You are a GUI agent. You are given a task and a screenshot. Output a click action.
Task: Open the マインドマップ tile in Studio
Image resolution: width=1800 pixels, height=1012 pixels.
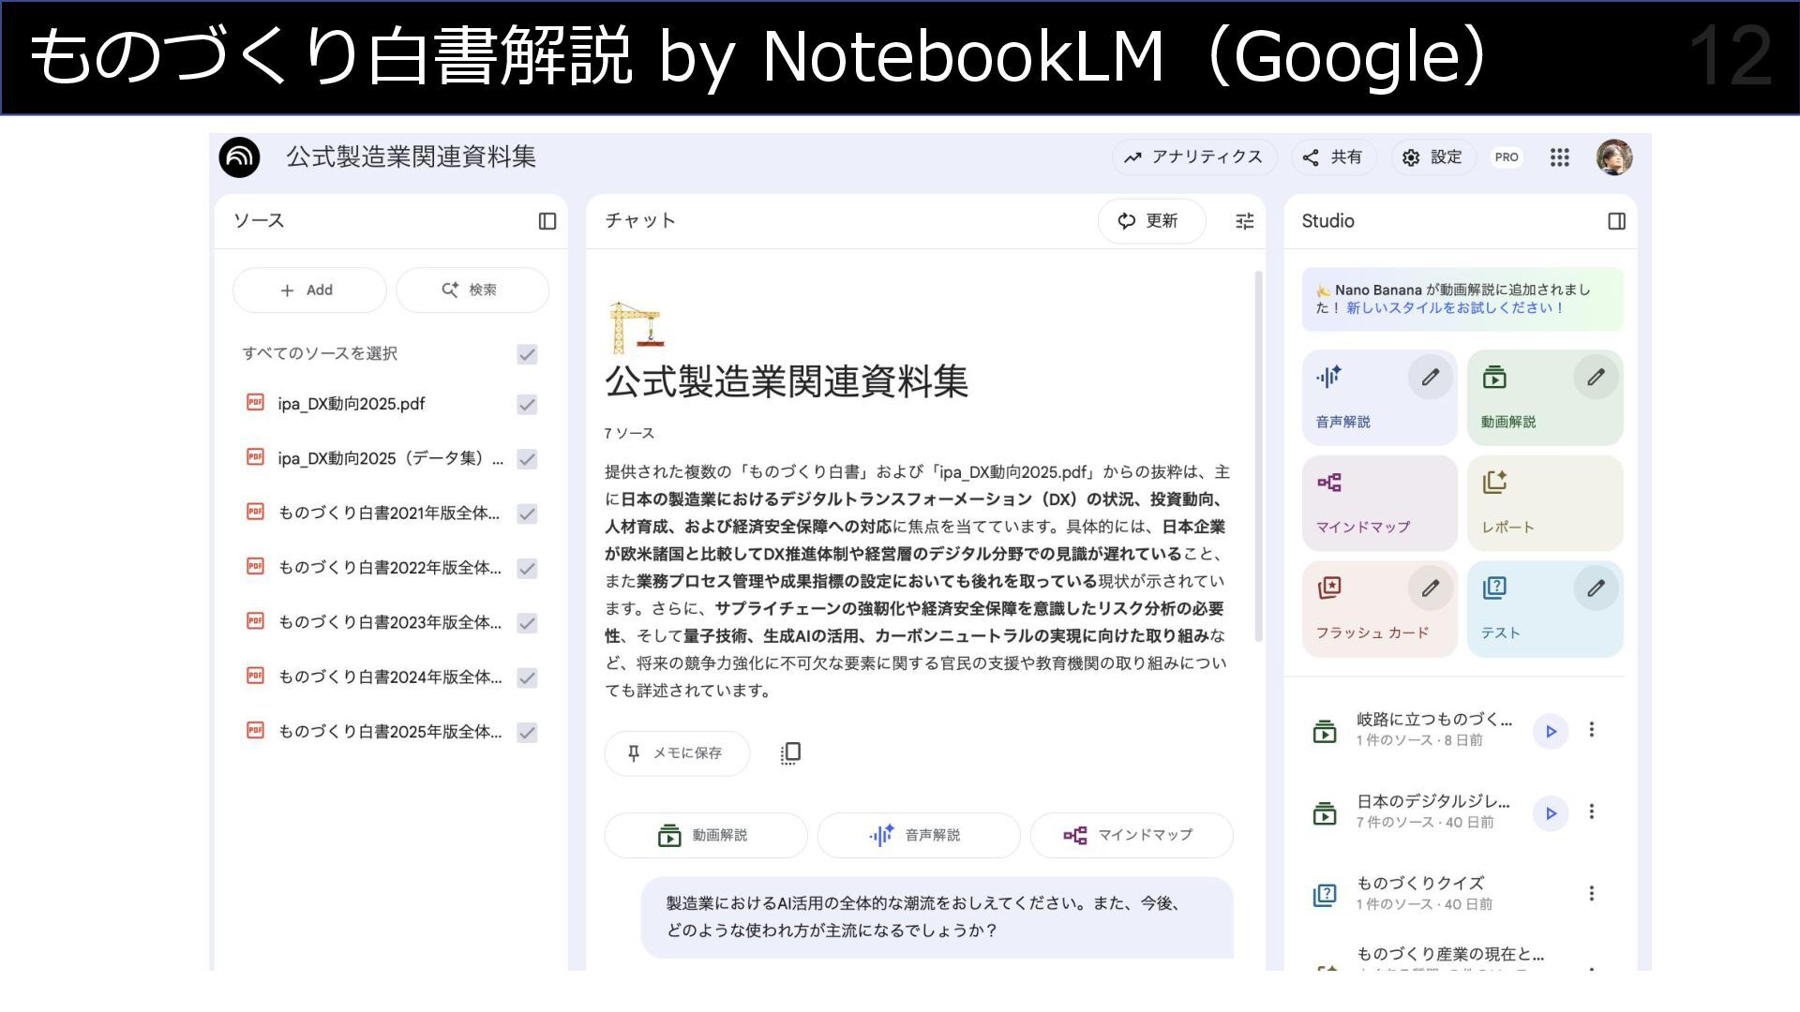1379,503
